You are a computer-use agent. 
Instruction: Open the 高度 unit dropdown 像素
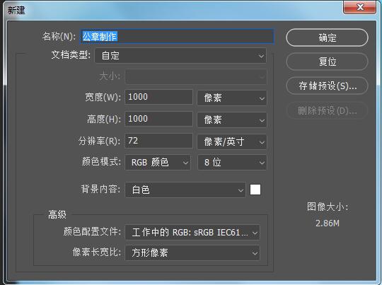(232, 120)
